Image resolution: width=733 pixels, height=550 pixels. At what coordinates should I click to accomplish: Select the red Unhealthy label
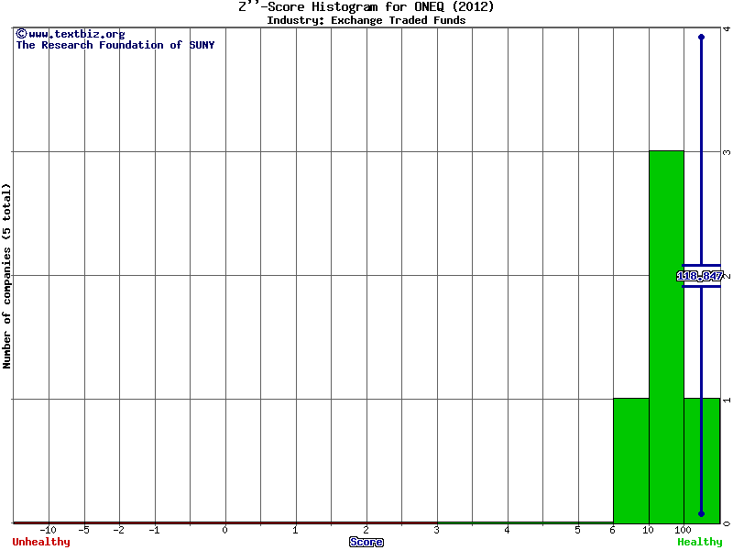tap(41, 542)
